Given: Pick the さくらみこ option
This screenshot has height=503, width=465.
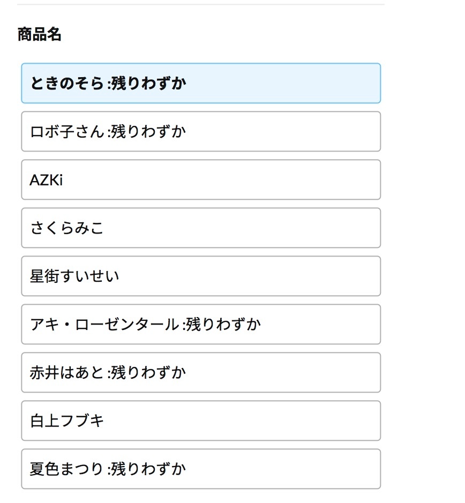Looking at the screenshot, I should (201, 228).
